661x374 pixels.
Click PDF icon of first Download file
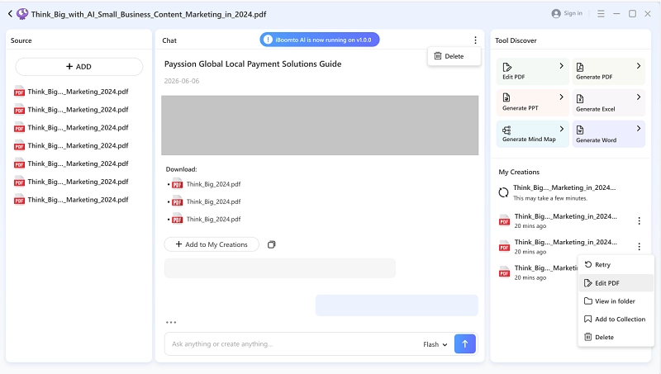[x=178, y=184]
